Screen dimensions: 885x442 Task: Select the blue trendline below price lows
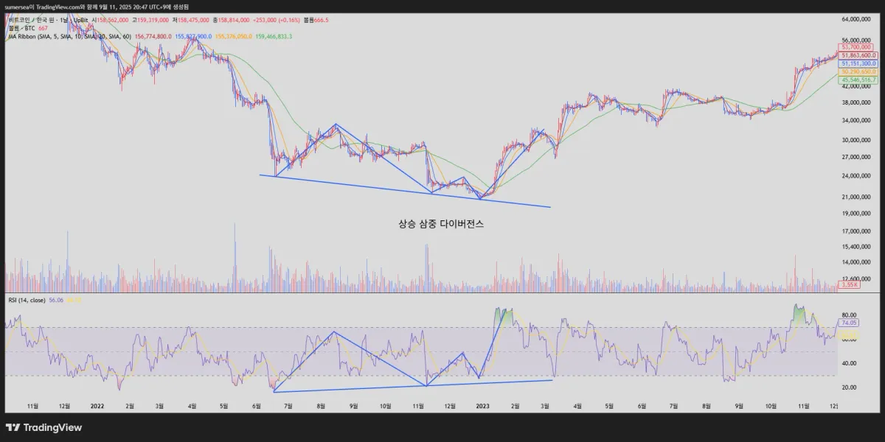coord(406,191)
